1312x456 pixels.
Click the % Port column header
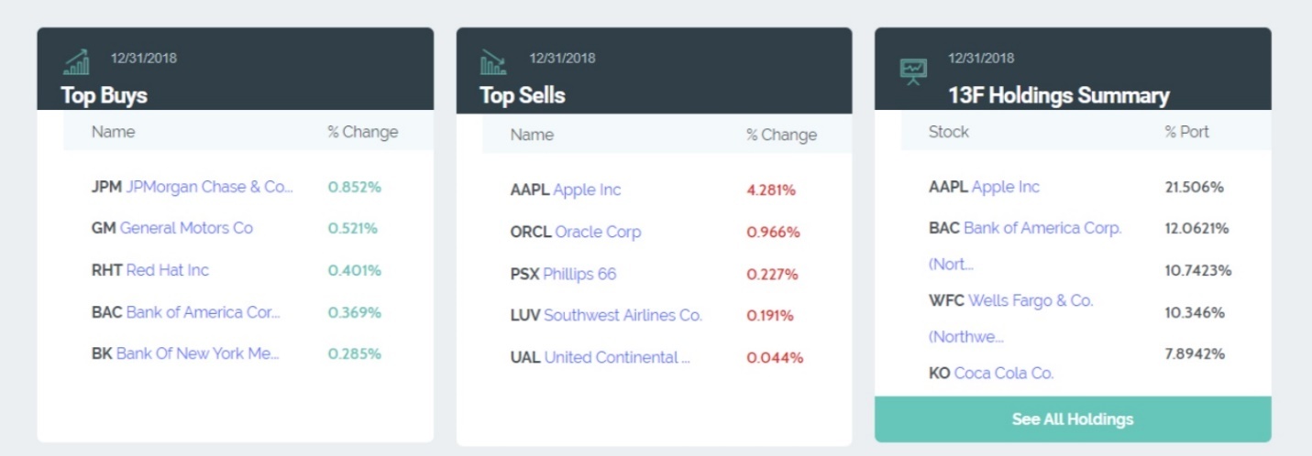pyautogui.click(x=1186, y=132)
